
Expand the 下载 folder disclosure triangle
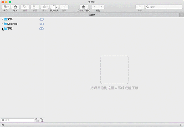(2, 28)
